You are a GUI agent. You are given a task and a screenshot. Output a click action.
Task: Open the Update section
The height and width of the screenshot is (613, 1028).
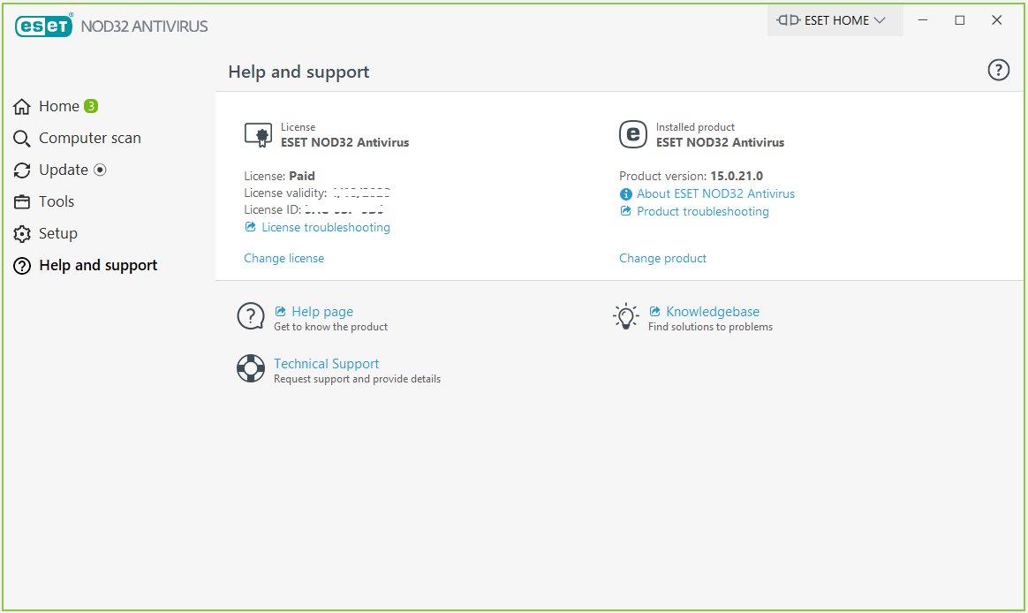(x=63, y=170)
